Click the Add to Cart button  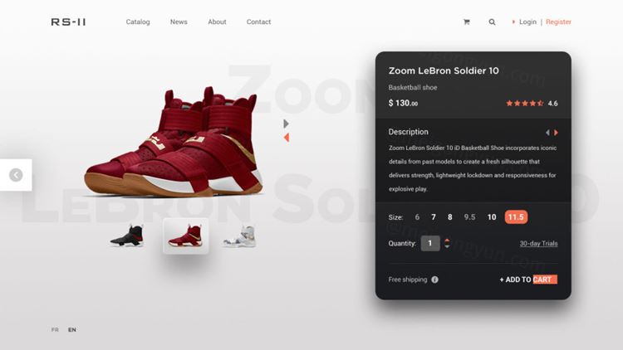pyautogui.click(x=528, y=280)
